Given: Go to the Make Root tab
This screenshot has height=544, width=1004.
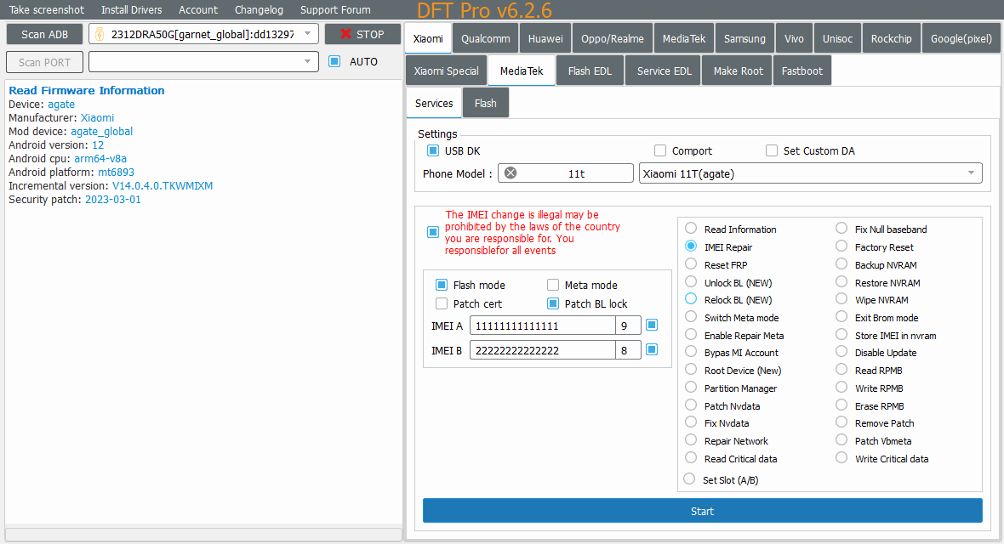Looking at the screenshot, I should (739, 71).
